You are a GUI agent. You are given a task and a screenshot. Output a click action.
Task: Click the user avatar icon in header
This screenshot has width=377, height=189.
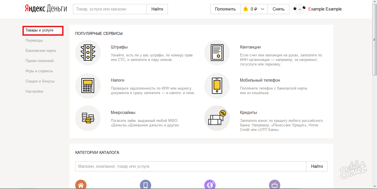coord(300,9)
